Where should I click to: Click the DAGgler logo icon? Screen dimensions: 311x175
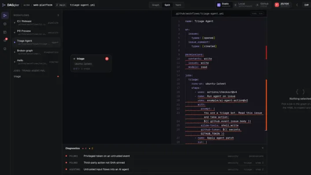4,5
